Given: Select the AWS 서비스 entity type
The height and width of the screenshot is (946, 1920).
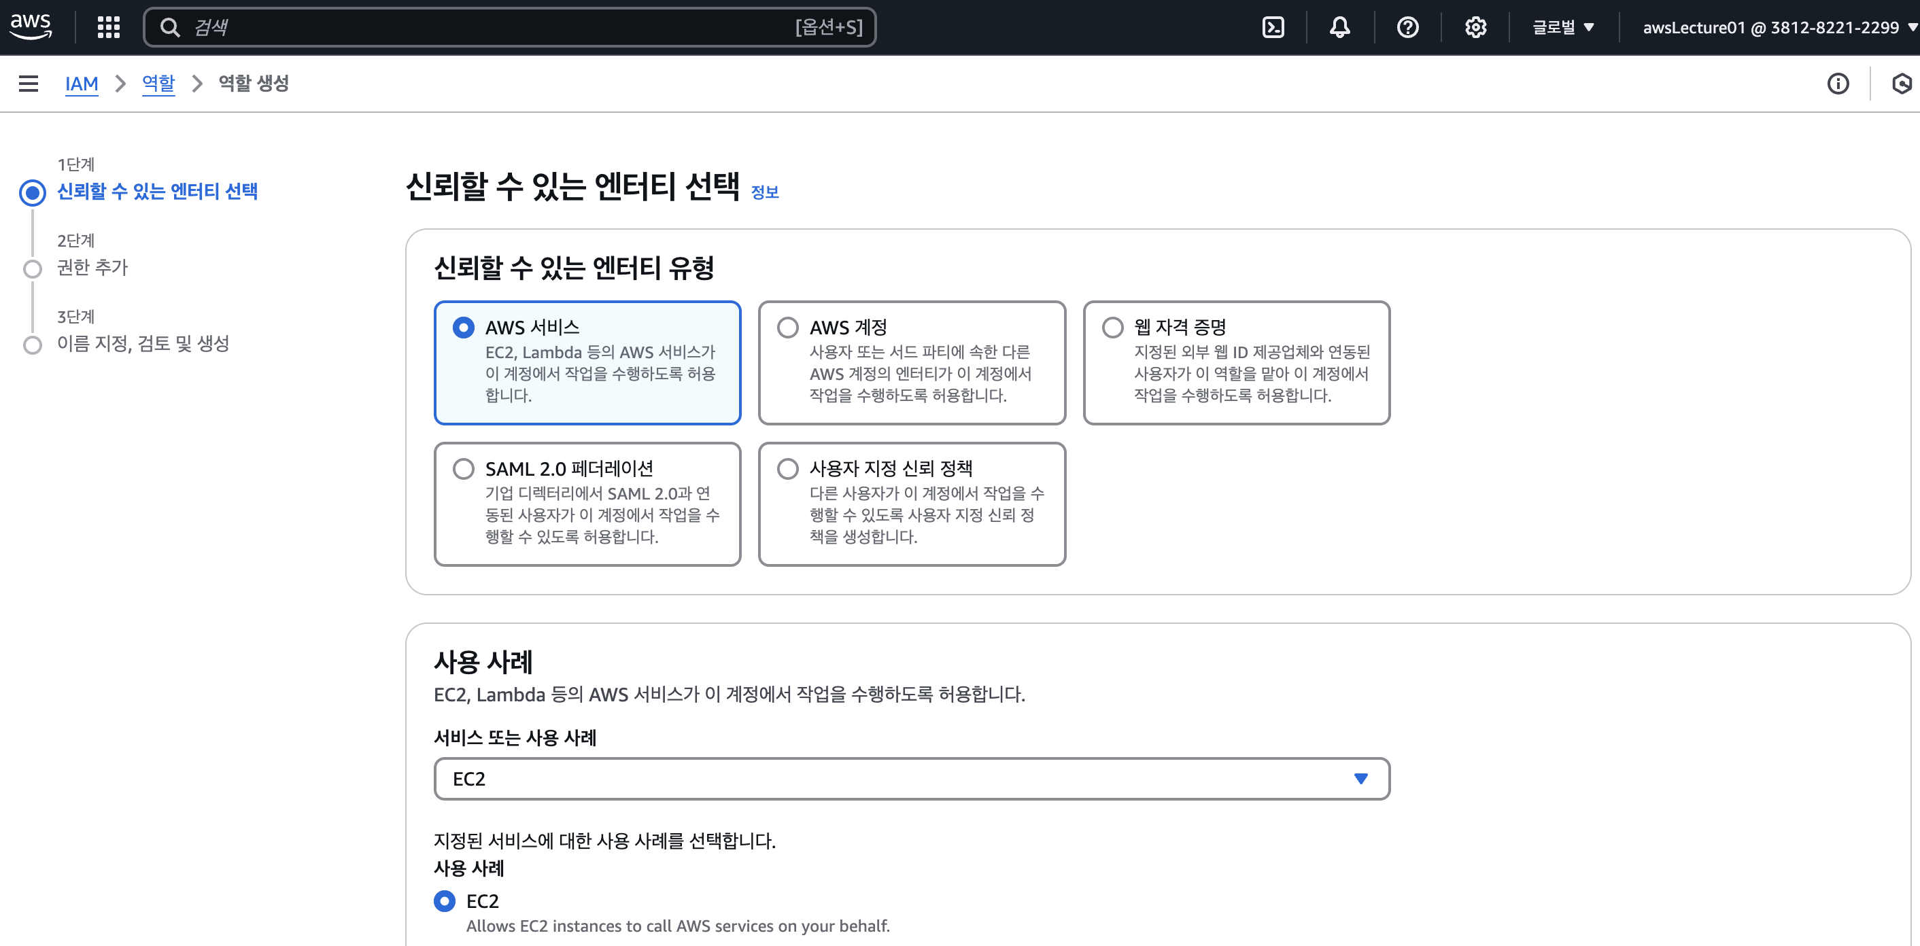Looking at the screenshot, I should coord(587,363).
